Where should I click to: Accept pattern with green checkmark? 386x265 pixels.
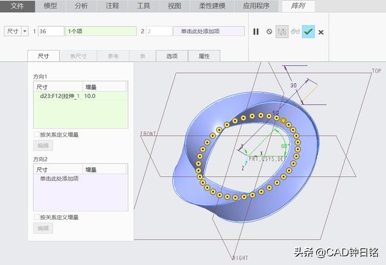pyautogui.click(x=308, y=31)
